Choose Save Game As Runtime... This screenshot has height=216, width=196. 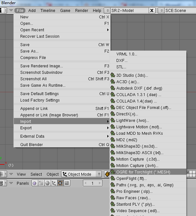tap(62, 85)
